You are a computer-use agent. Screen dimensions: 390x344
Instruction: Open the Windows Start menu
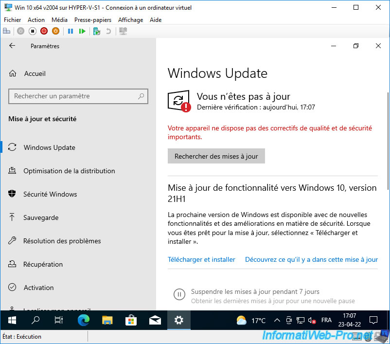(x=12, y=320)
